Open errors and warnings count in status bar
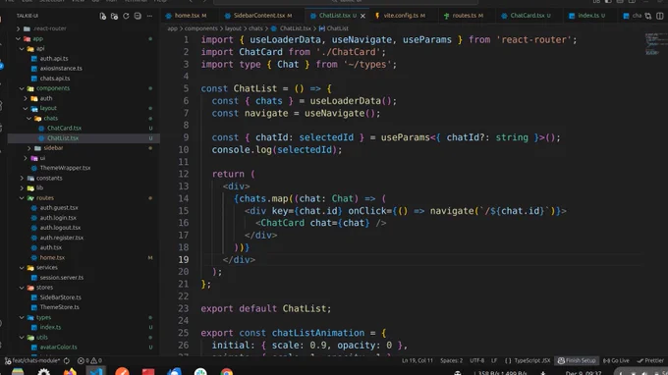This screenshot has height=375, width=668. pyautogui.click(x=89, y=360)
